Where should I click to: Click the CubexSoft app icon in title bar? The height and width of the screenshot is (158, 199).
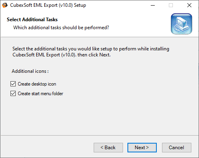[5, 5]
